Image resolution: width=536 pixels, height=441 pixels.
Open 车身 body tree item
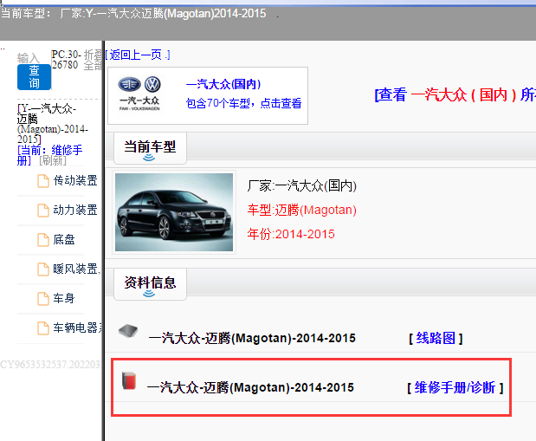(x=64, y=298)
